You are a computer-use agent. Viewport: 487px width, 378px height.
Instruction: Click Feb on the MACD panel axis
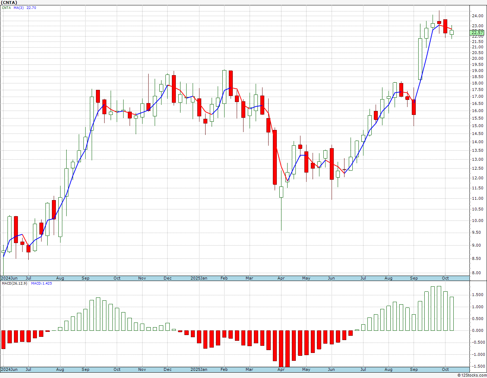coord(224,369)
